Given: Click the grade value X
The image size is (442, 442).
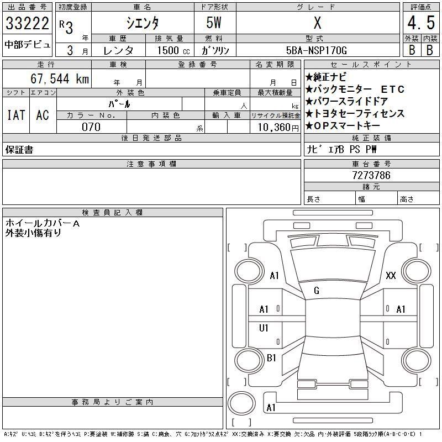Looking at the screenshot, I should tap(317, 23).
